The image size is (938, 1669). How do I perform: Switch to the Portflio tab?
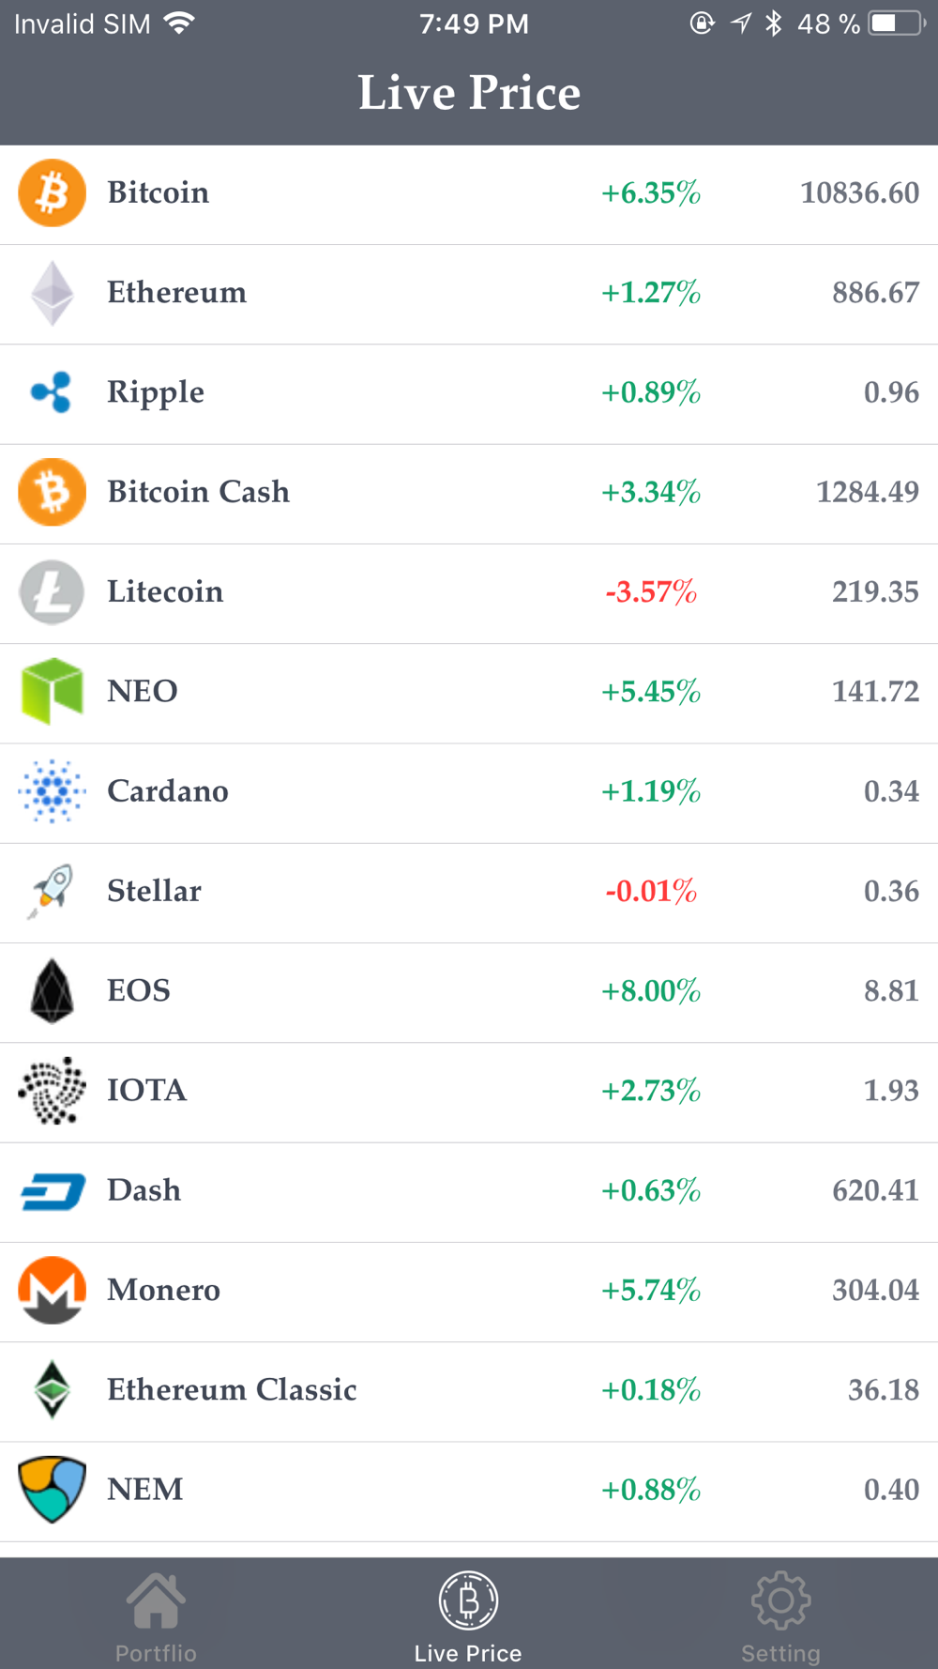pos(156,1616)
